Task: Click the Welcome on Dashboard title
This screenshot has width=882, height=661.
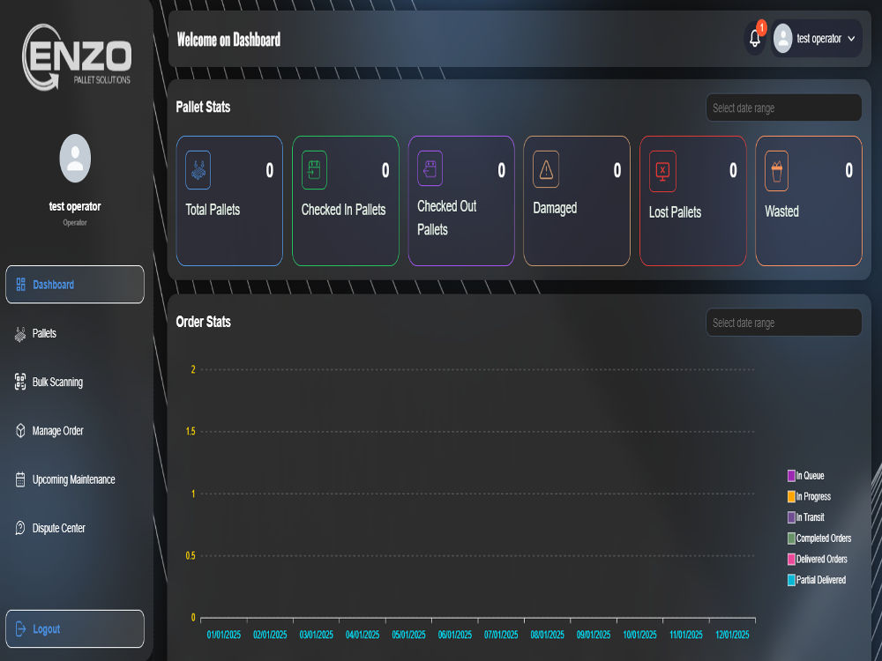Action: click(x=228, y=40)
